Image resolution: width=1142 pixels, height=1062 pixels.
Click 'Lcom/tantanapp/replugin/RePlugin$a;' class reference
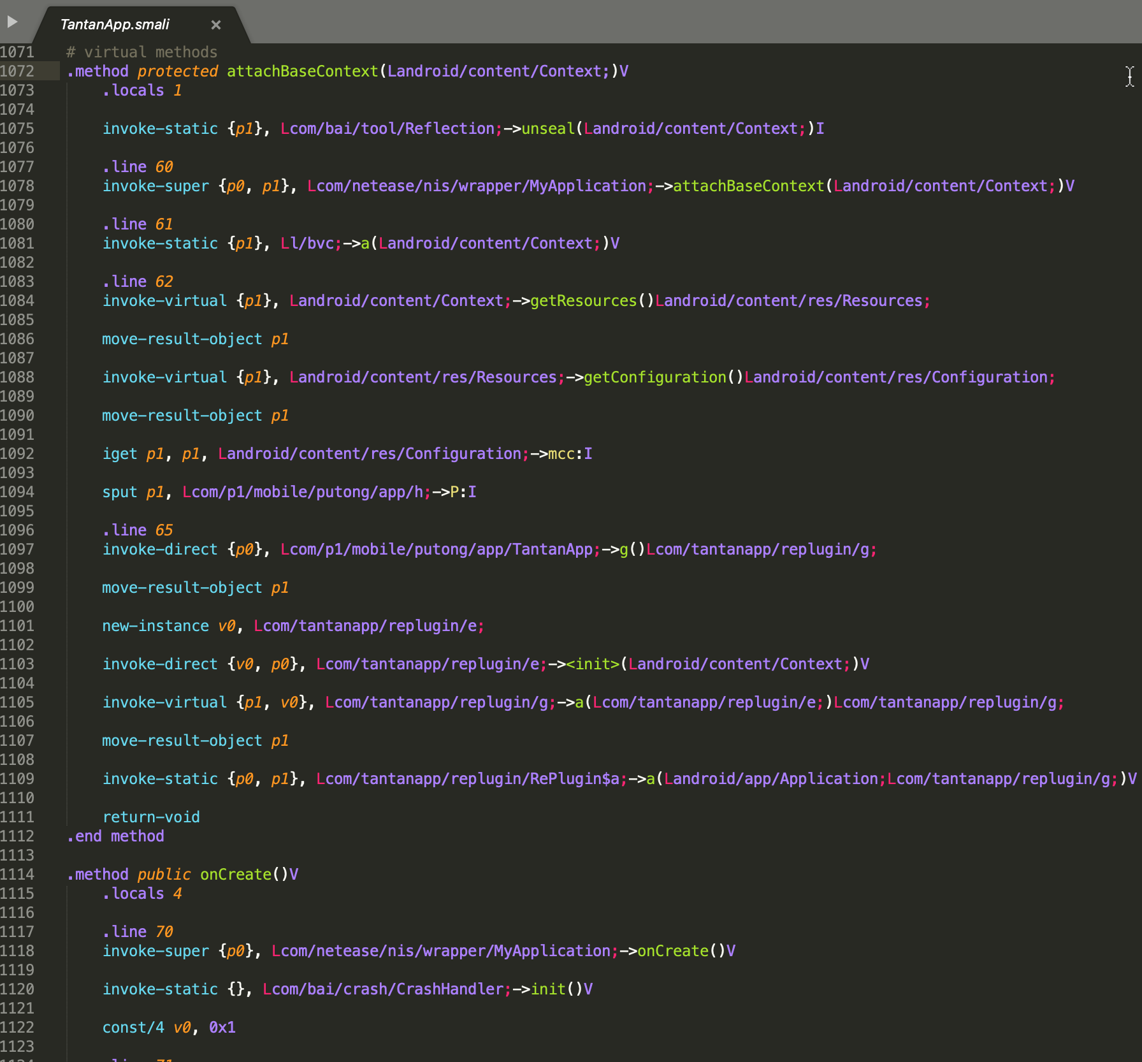(472, 778)
